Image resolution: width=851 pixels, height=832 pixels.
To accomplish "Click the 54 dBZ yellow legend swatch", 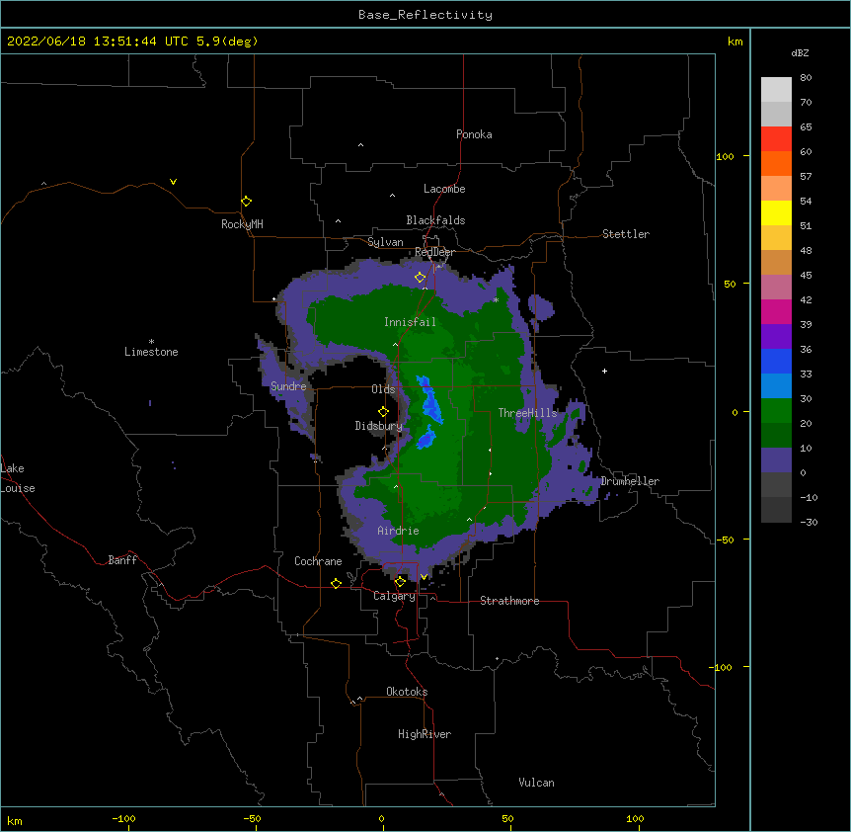I will (776, 212).
